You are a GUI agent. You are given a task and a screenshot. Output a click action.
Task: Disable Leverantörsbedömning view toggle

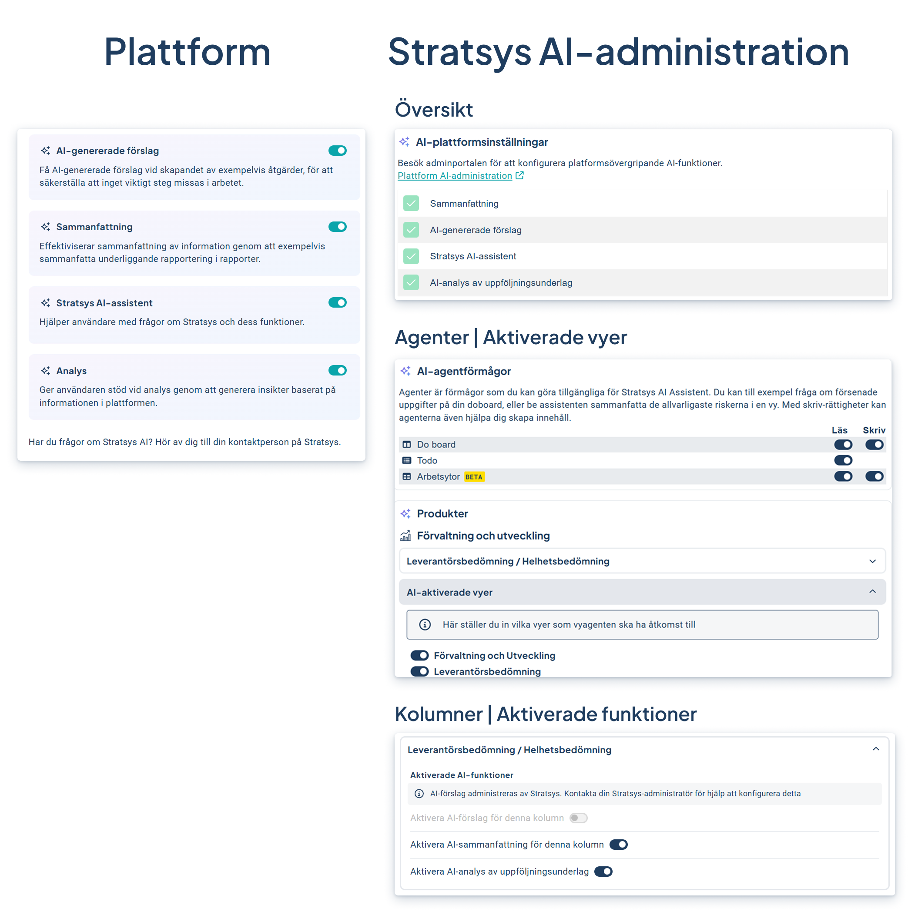(x=419, y=671)
